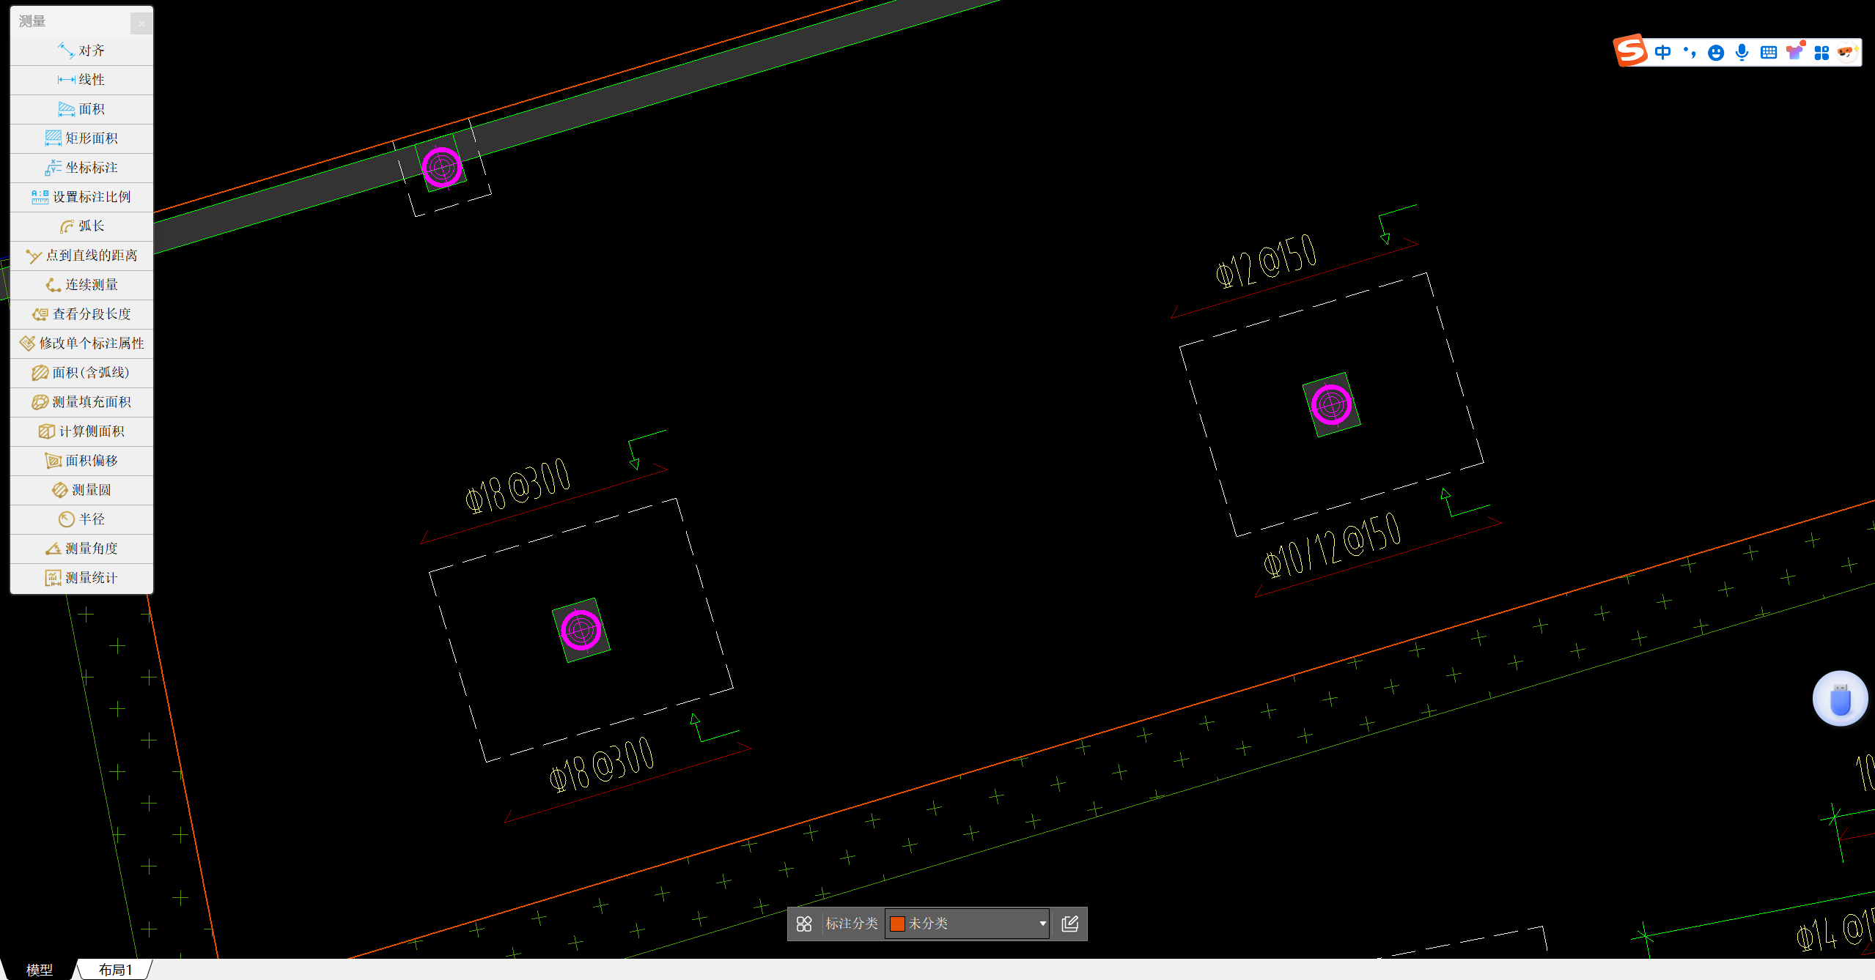Activate the 矩形面积 rectangle area tool
Image resolution: width=1875 pixels, height=980 pixels.
81,138
